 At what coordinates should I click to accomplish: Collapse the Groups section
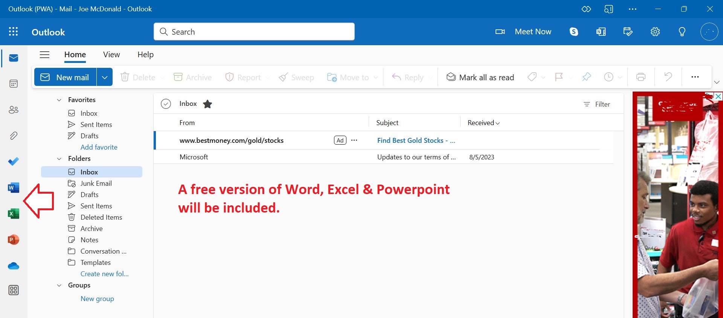click(59, 285)
